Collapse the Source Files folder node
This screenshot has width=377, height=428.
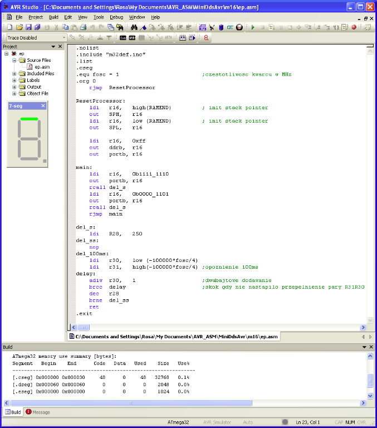tap(14, 60)
